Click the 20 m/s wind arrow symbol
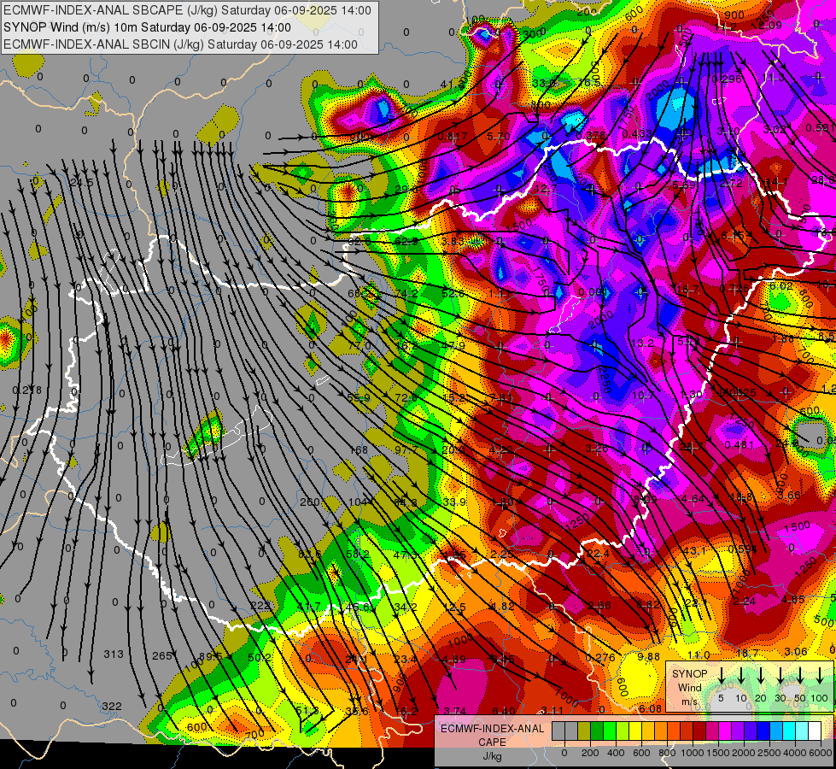This screenshot has width=836, height=769. click(x=761, y=675)
